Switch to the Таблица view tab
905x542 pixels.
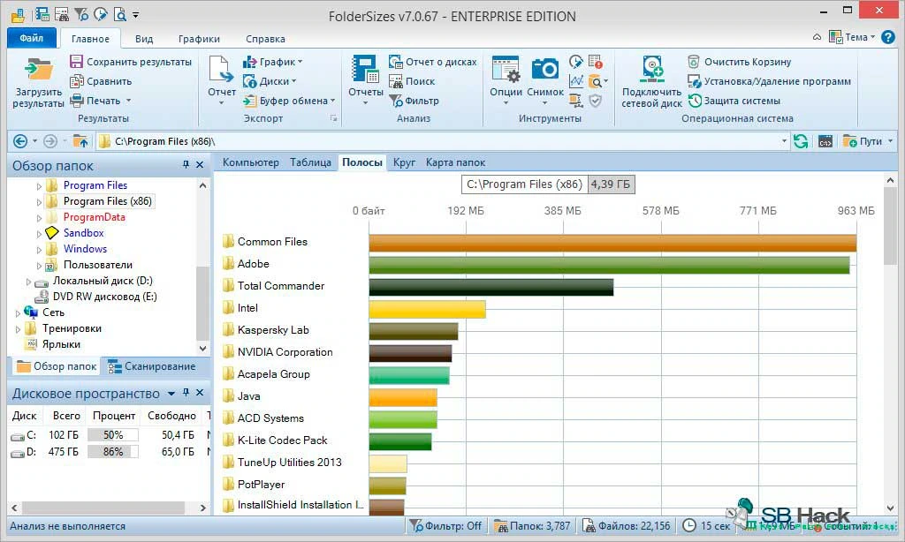point(310,162)
